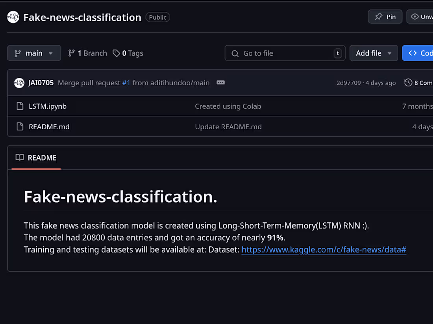Open the Add file dropdown
Viewport: 433px width, 324px height.
point(374,53)
